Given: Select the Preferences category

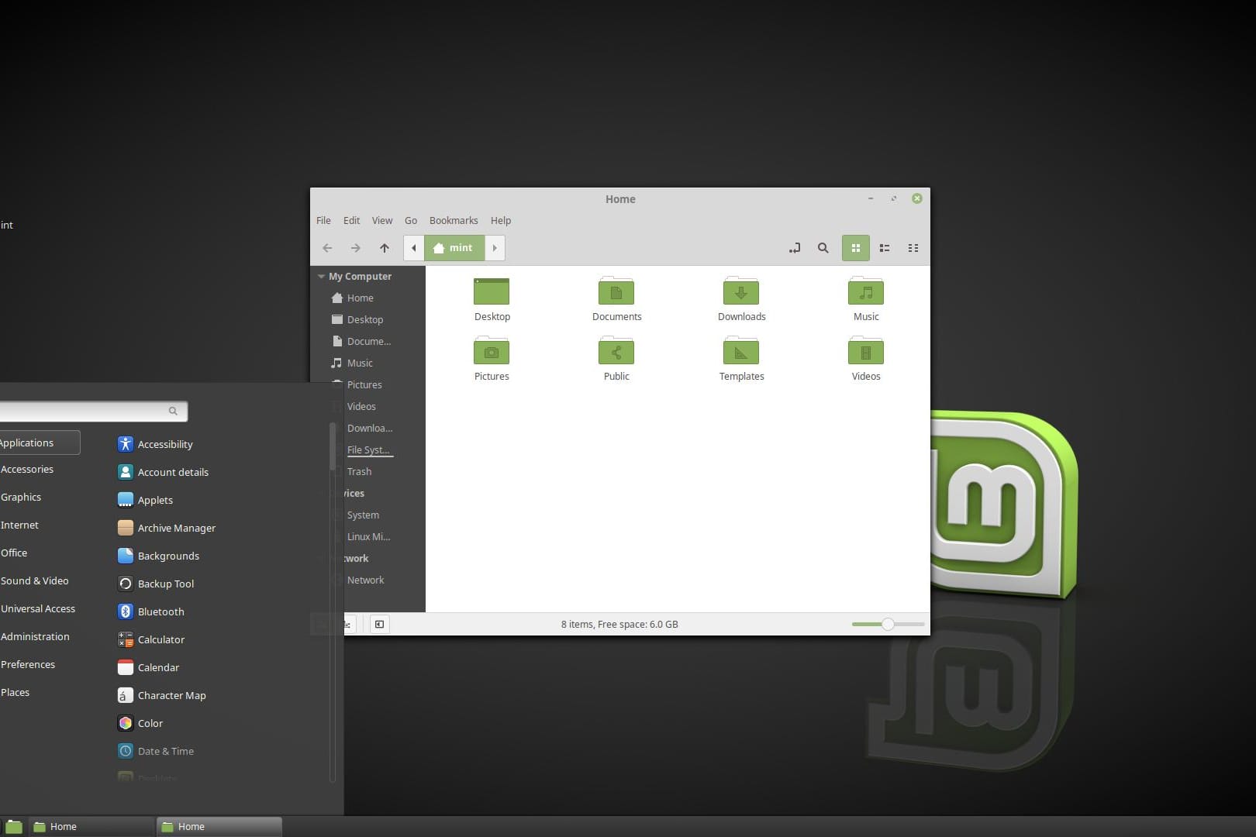Looking at the screenshot, I should (x=28, y=665).
